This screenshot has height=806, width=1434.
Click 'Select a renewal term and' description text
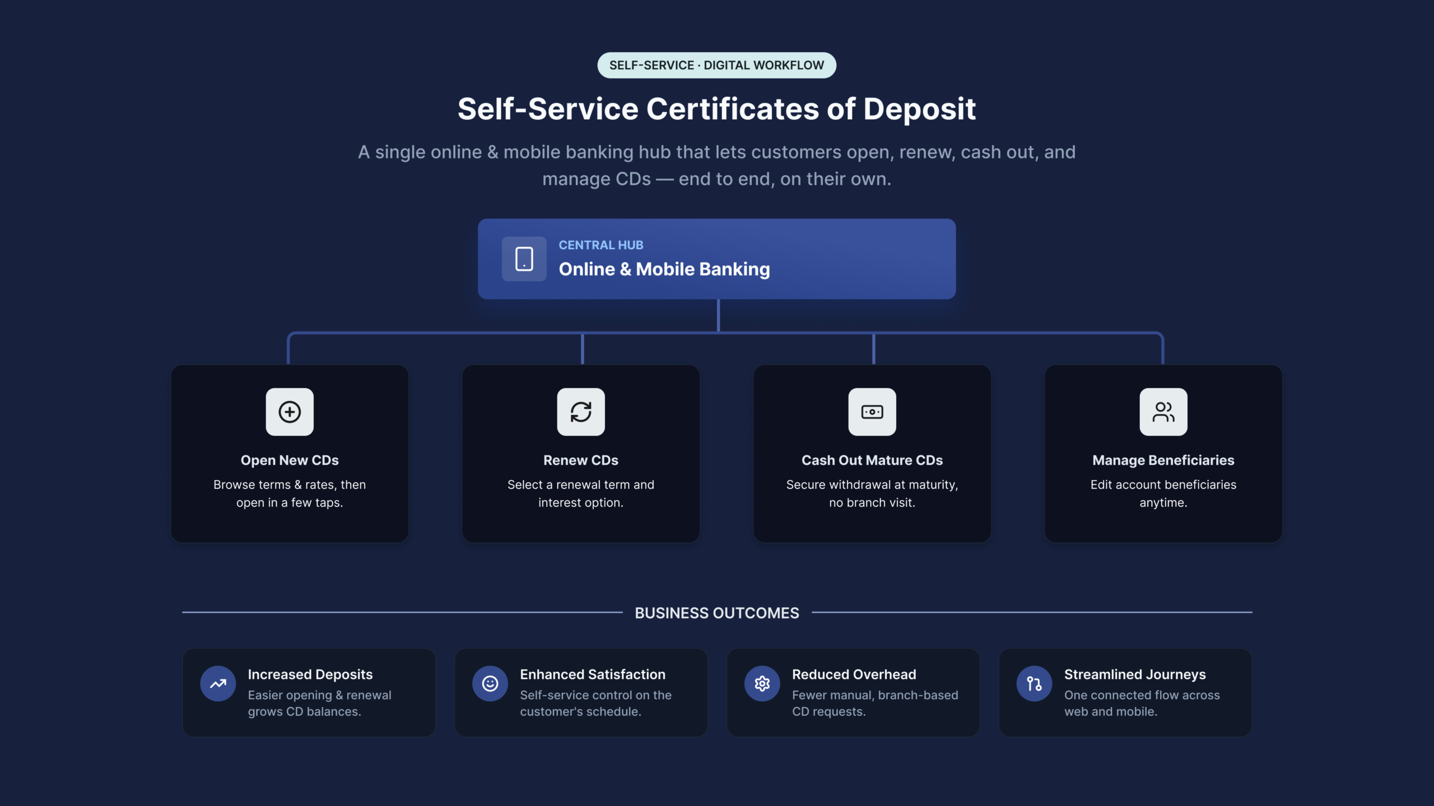(x=581, y=485)
